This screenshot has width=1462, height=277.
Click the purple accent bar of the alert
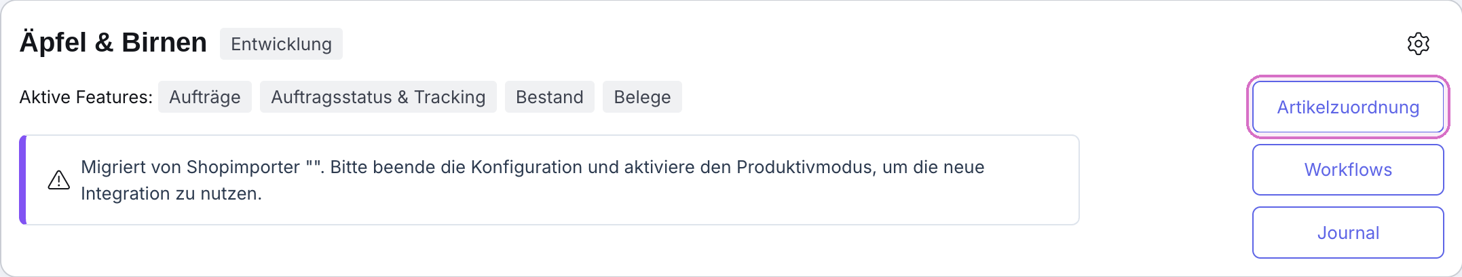(23, 180)
